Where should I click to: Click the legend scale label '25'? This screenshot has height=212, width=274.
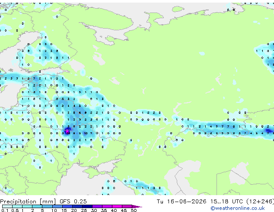pos(84,210)
